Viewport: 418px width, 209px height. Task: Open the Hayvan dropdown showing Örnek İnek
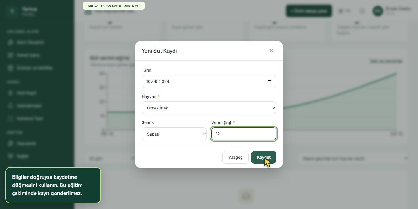209,108
